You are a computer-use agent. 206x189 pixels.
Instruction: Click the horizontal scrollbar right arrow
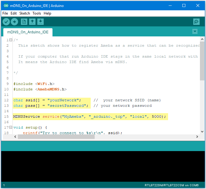pos(197,137)
